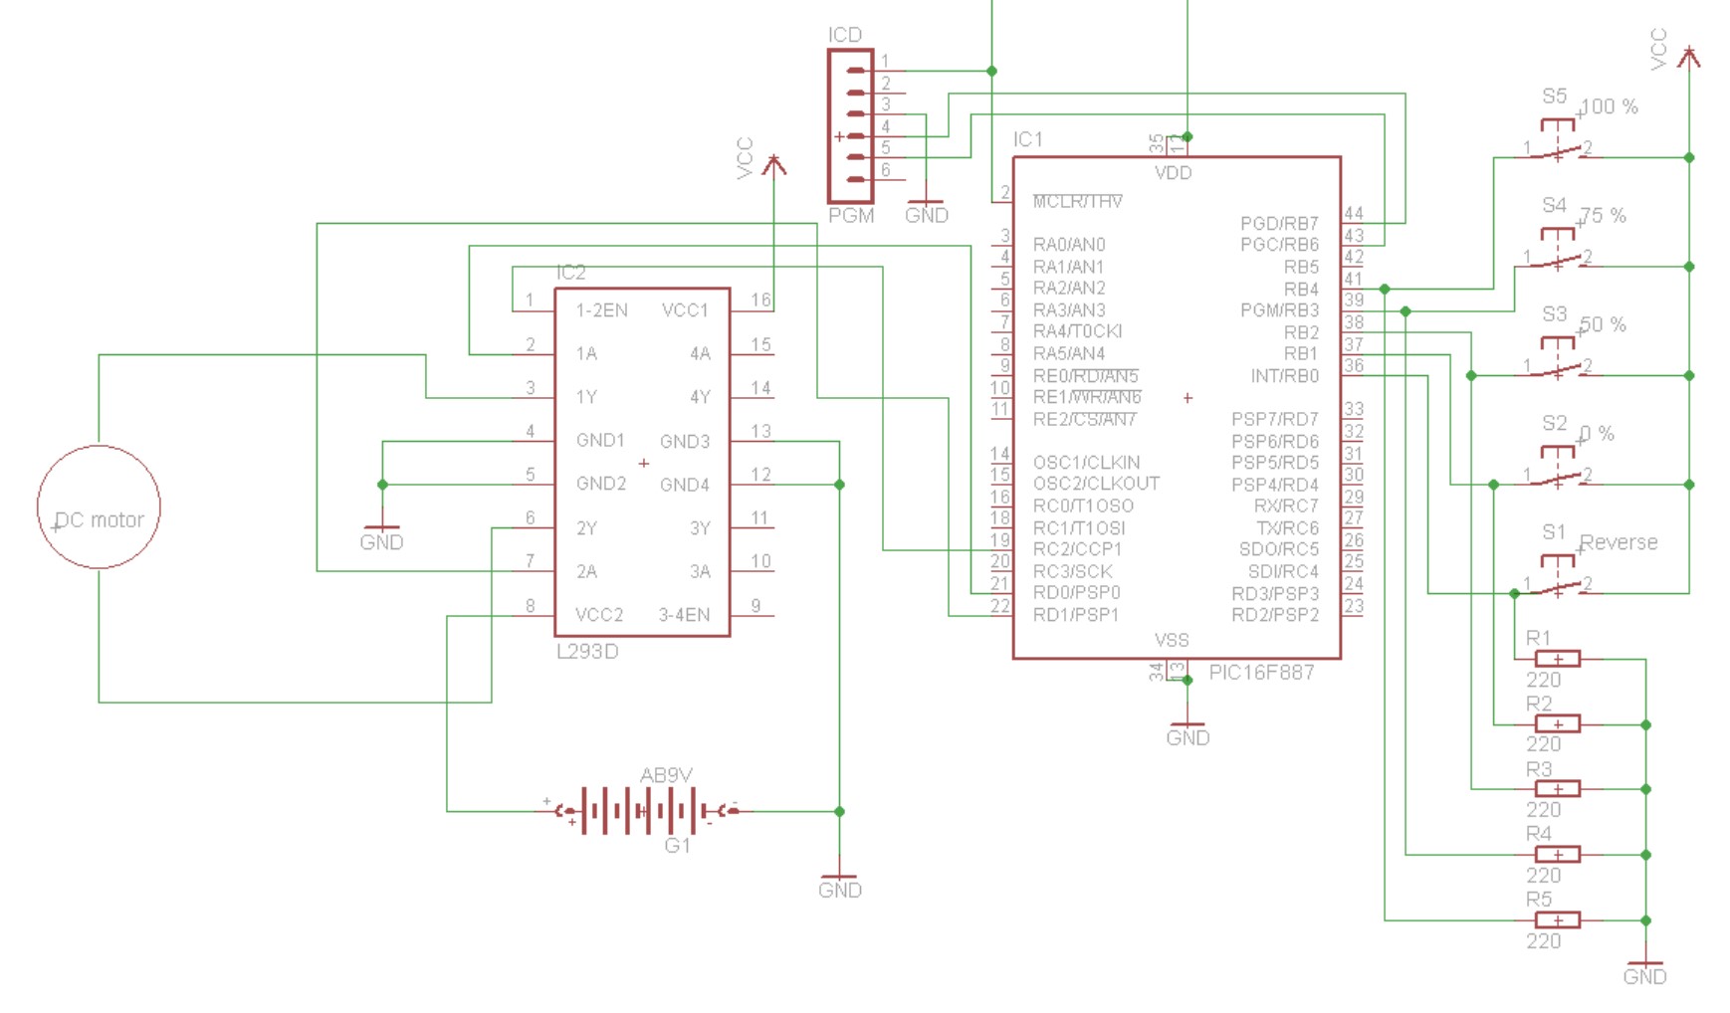1730x1013 pixels.
Task: Click the L293D part label
Action: click(587, 652)
